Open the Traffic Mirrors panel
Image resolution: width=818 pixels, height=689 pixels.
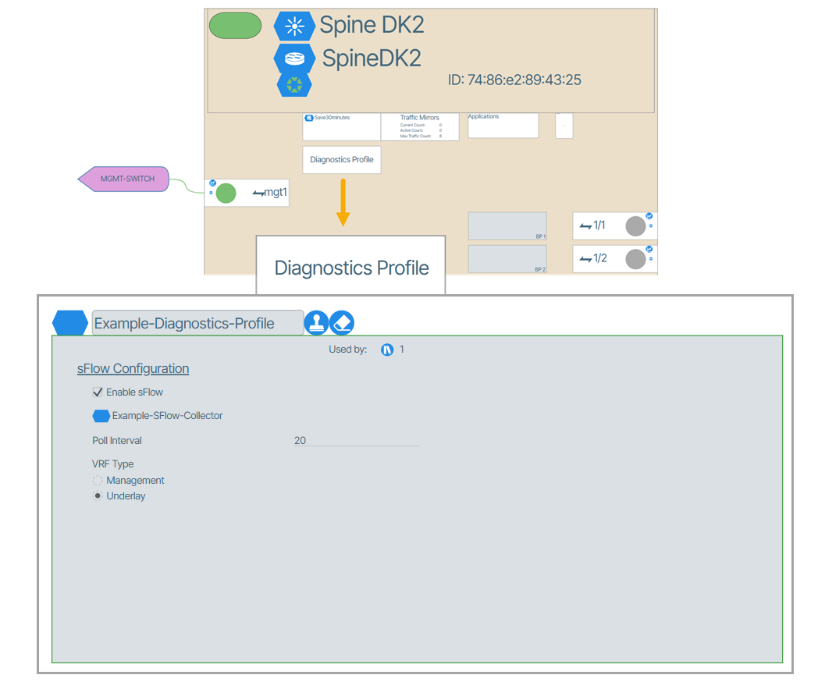(x=419, y=126)
